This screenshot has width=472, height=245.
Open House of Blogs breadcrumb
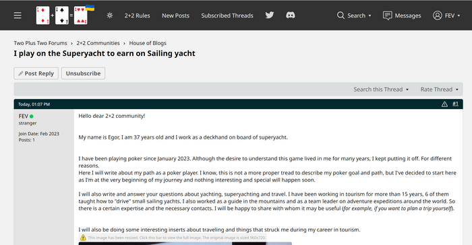[148, 43]
